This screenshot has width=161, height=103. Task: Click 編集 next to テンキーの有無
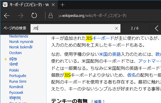point(98,102)
